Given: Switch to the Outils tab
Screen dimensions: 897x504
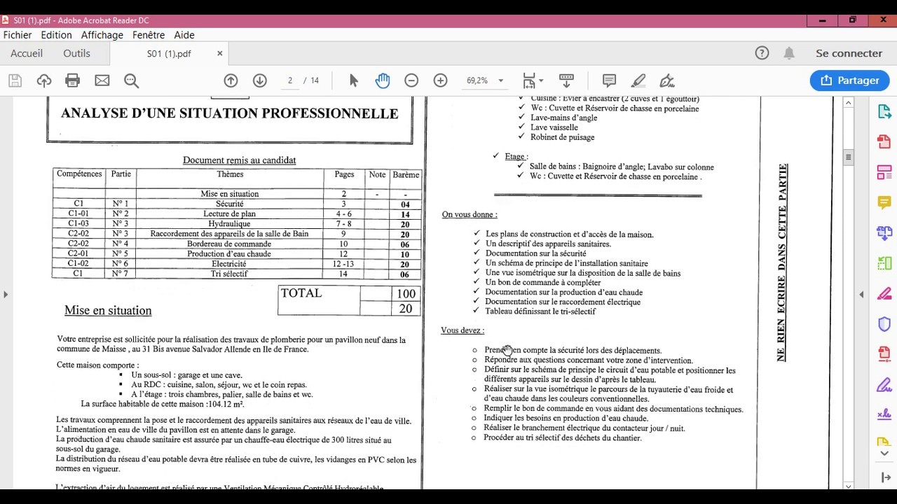Looking at the screenshot, I should point(76,53).
